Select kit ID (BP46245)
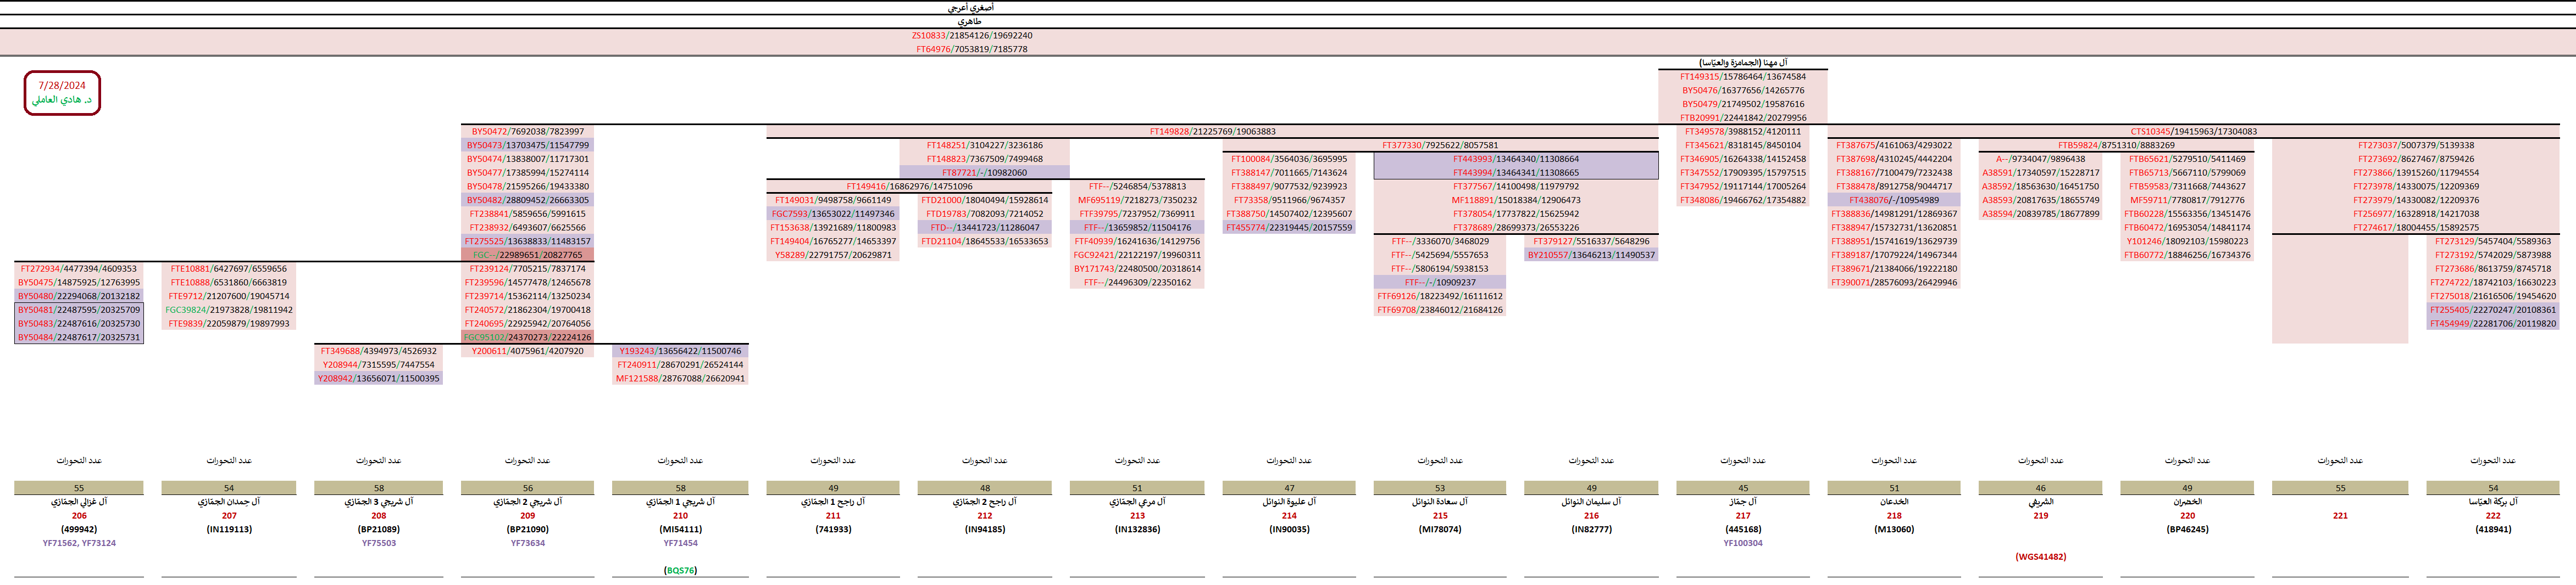The image size is (2576, 585). [x=2187, y=529]
